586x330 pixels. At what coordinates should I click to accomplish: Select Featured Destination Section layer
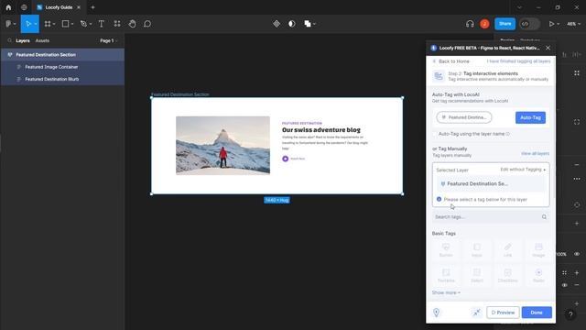pyautogui.click(x=62, y=55)
